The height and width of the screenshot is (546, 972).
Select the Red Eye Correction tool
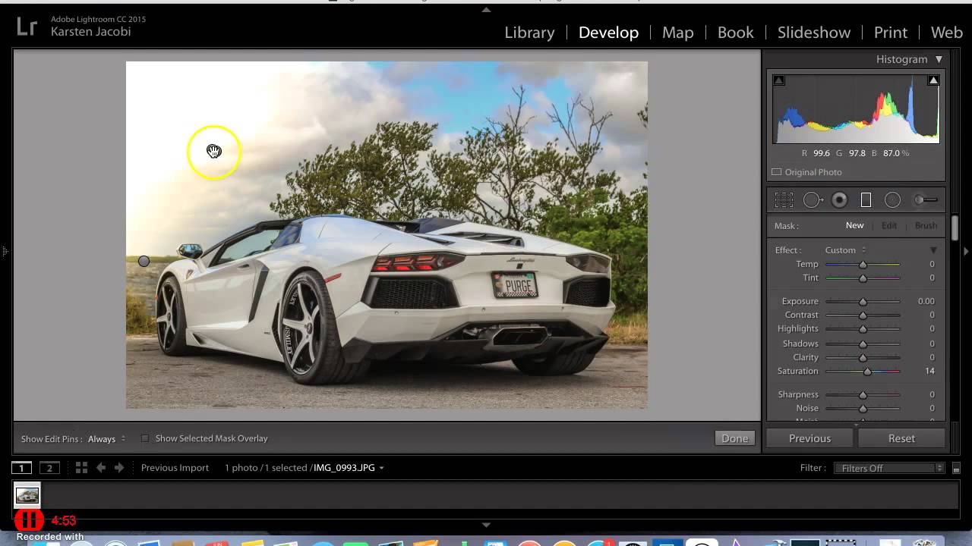pos(839,200)
